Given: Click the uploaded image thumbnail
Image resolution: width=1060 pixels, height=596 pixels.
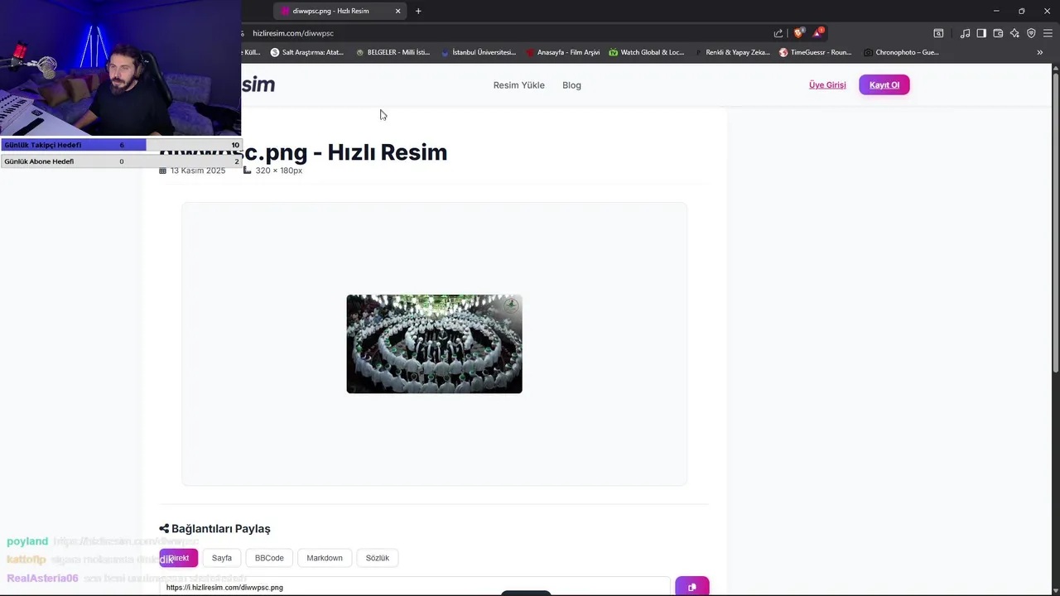Looking at the screenshot, I should pyautogui.click(x=434, y=344).
